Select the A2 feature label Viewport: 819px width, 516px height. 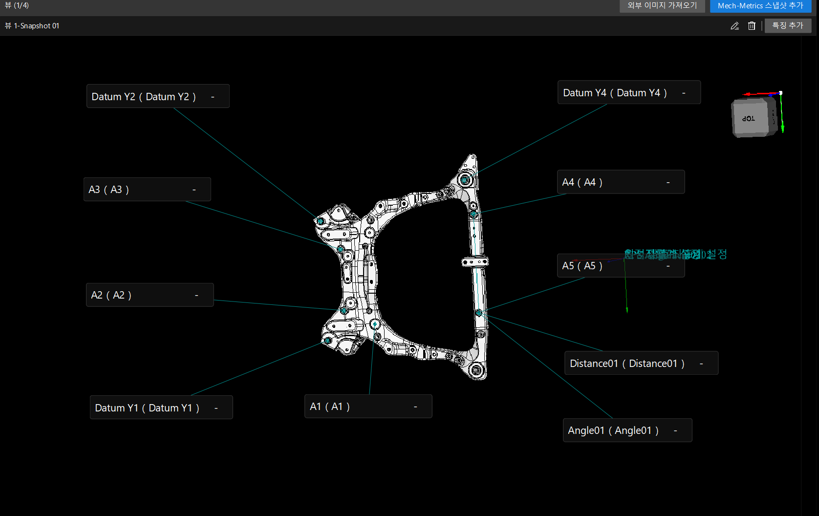coord(150,295)
